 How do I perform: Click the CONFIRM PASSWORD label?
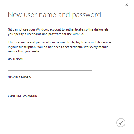[22, 96]
